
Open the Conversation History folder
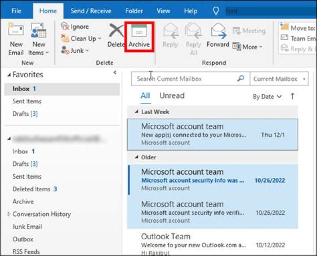point(41,214)
